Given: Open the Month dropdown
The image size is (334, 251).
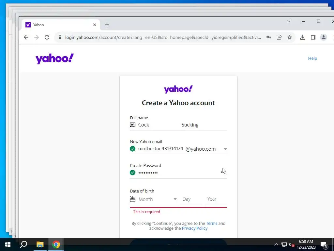Looking at the screenshot, I should point(158,199).
